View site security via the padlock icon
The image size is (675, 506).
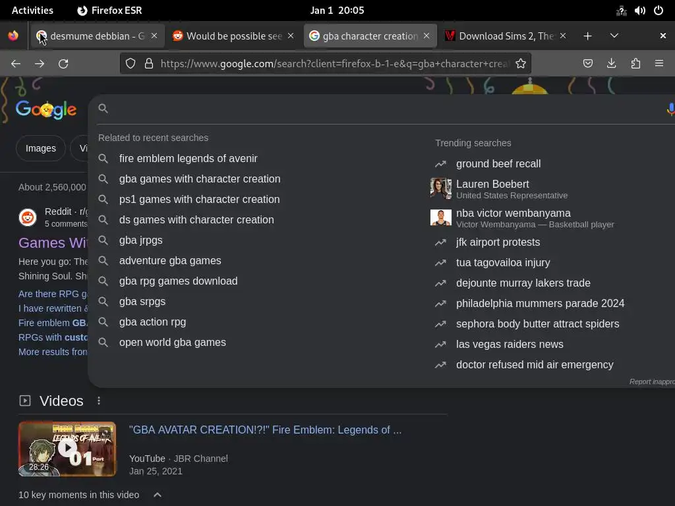point(149,64)
